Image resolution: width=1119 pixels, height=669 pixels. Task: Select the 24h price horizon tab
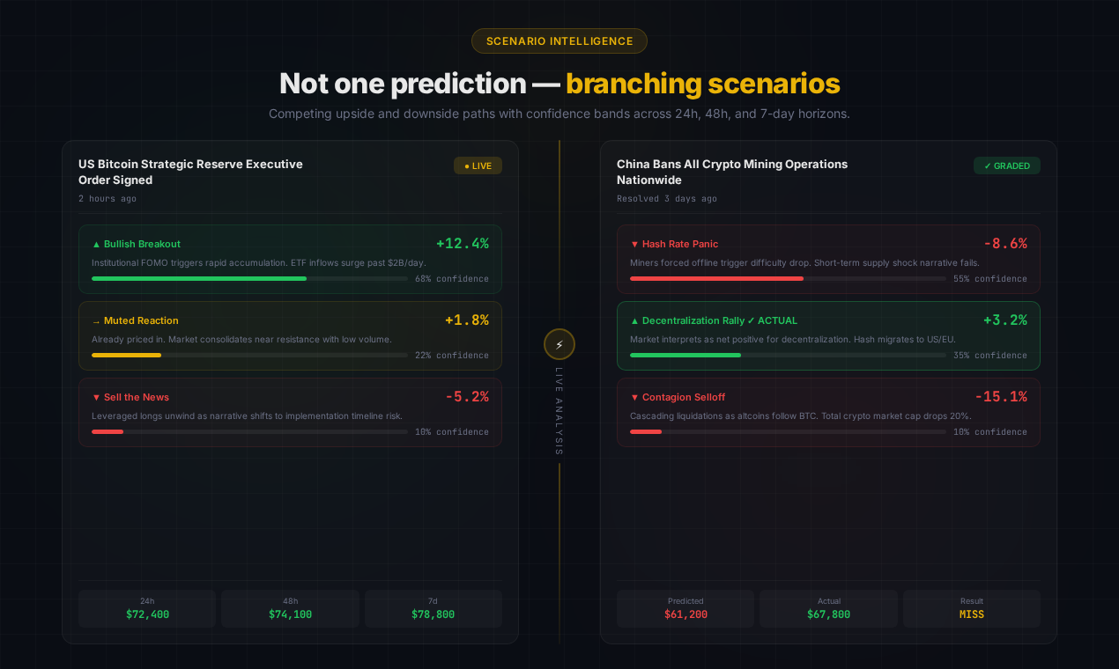[146, 608]
